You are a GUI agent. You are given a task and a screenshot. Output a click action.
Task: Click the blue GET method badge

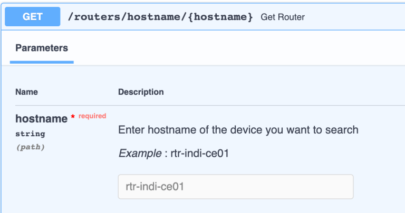pyautogui.click(x=33, y=17)
